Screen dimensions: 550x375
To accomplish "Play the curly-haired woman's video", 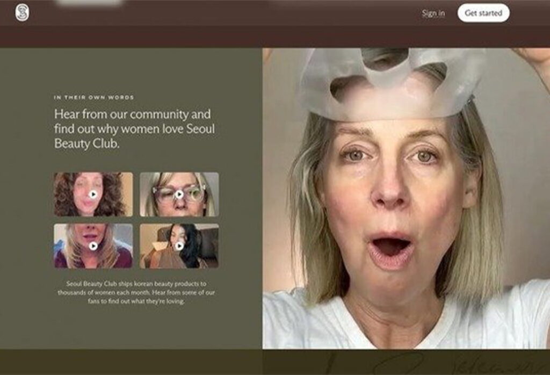I will click(x=93, y=194).
